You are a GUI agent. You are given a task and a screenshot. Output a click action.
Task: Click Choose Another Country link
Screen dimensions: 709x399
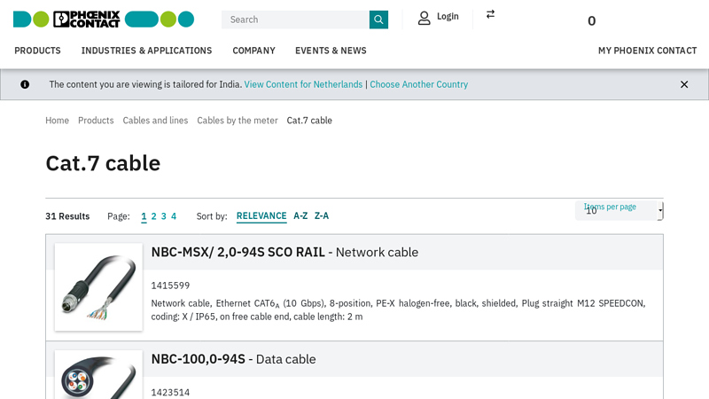tap(418, 84)
